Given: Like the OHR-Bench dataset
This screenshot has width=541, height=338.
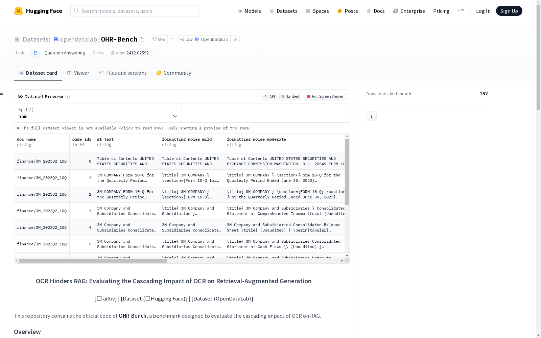Looking at the screenshot, I should pos(159,39).
